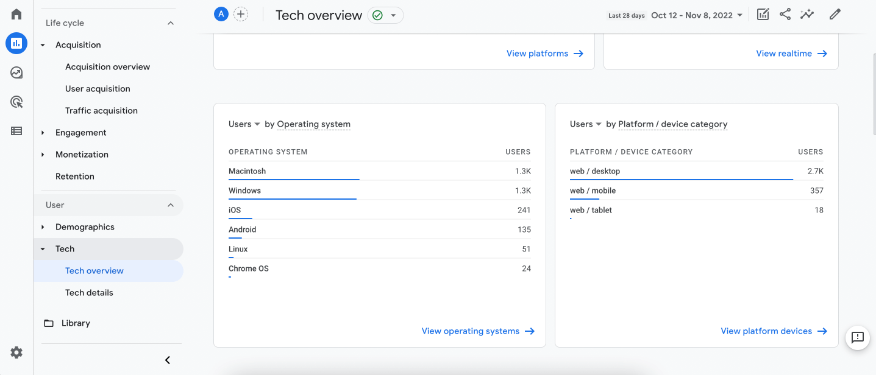Screen dimensions: 876x375
Task: Open Users metric dropdown in Operating system card
Action: pos(244,124)
